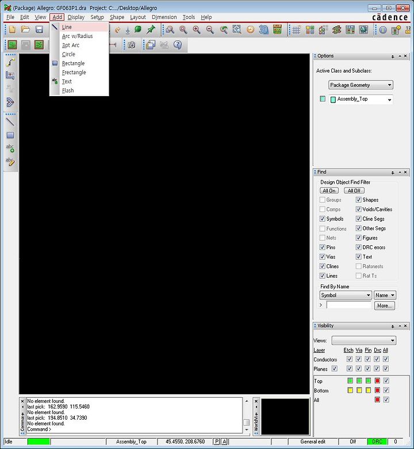Click the overlapping windows toolbar icon
The width and height of the screenshot is (414, 449).
(x=151, y=45)
